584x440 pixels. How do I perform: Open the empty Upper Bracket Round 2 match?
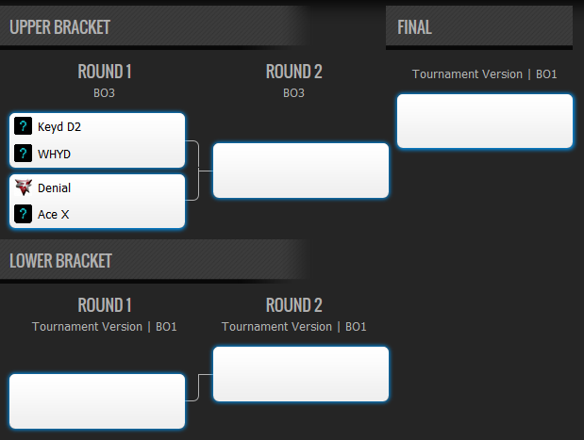[301, 171]
